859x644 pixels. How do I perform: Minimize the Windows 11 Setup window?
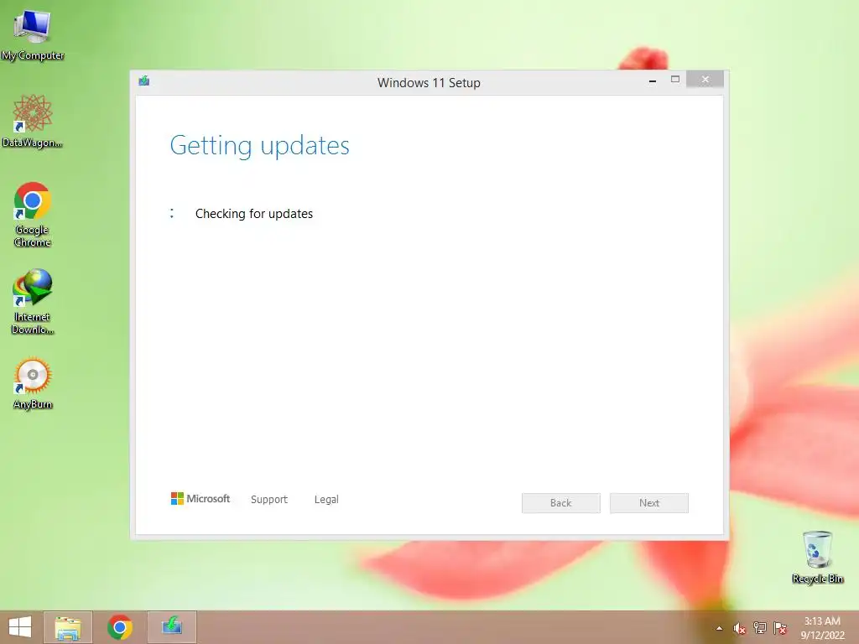pos(653,80)
